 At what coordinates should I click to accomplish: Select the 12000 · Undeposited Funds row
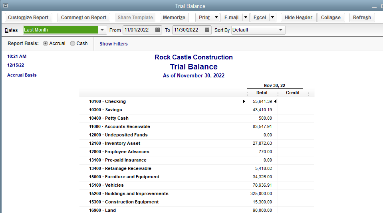[196, 135]
